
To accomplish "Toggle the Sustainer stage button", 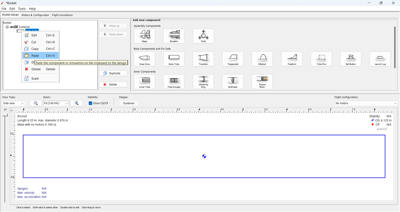I will (x=129, y=103).
